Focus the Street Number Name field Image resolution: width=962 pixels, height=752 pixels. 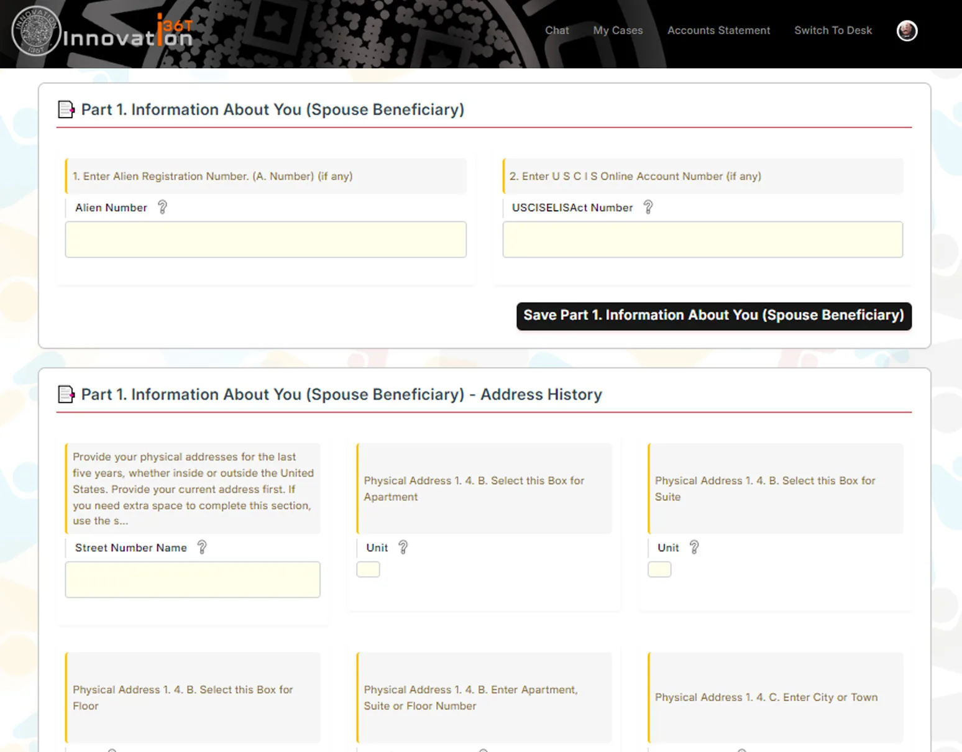click(193, 580)
